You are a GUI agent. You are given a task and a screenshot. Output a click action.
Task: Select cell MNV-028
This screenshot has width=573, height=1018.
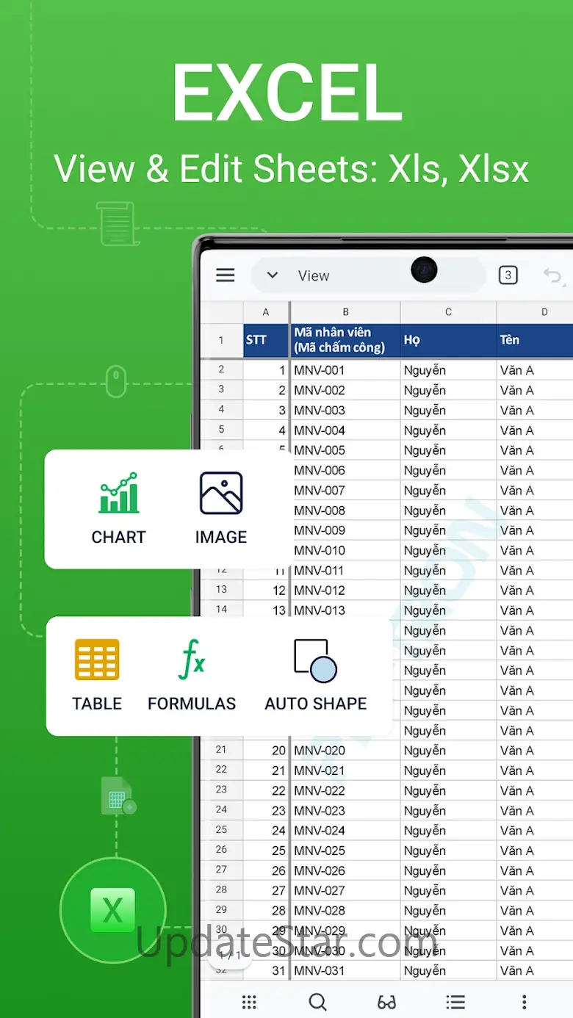(346, 911)
